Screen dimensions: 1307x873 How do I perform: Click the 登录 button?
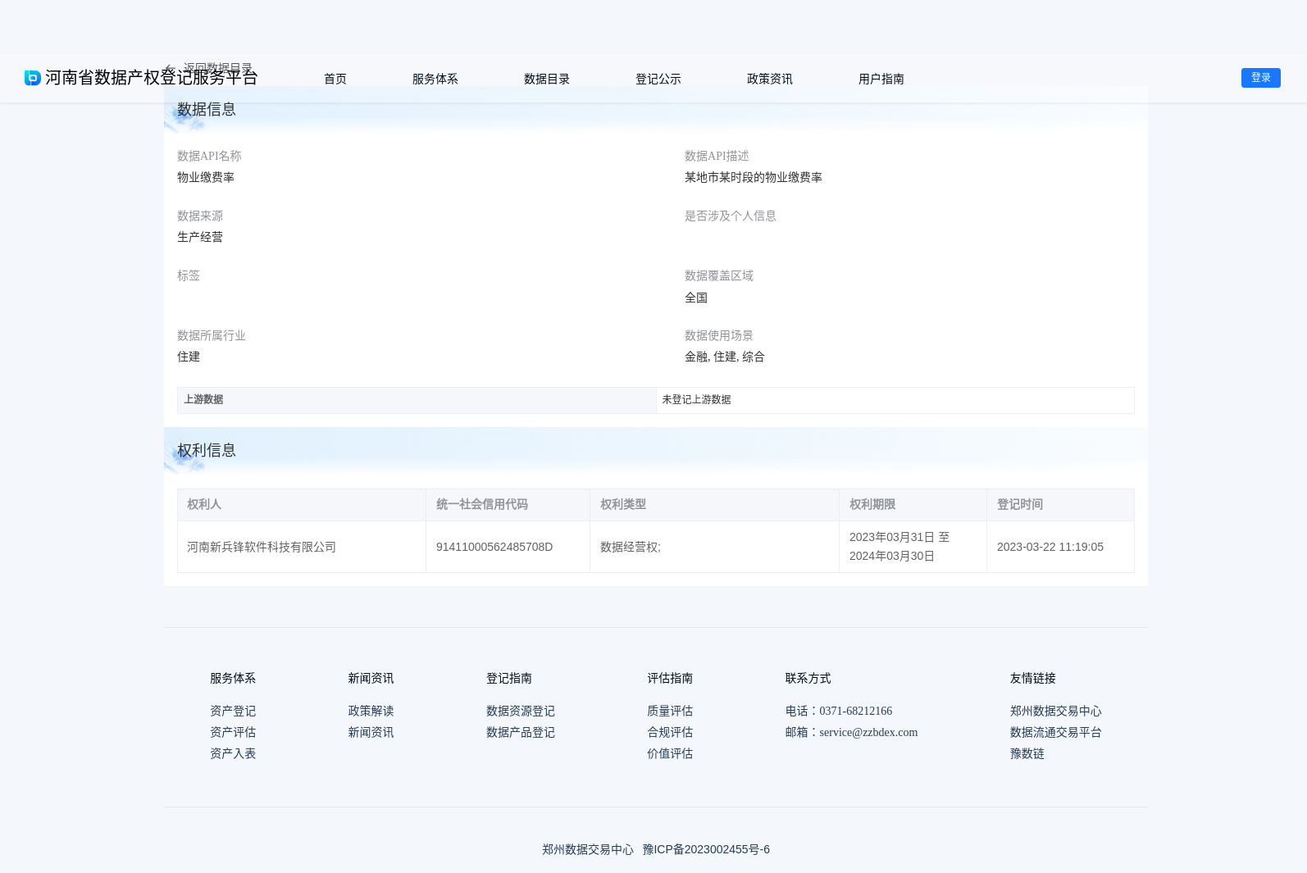[1261, 78]
